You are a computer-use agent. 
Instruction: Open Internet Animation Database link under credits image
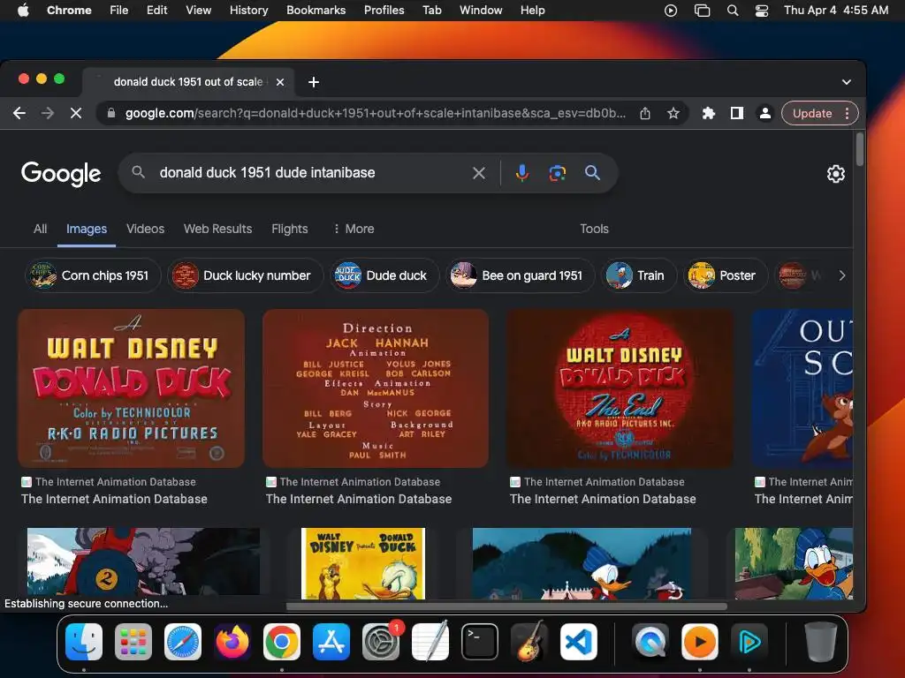point(359,499)
